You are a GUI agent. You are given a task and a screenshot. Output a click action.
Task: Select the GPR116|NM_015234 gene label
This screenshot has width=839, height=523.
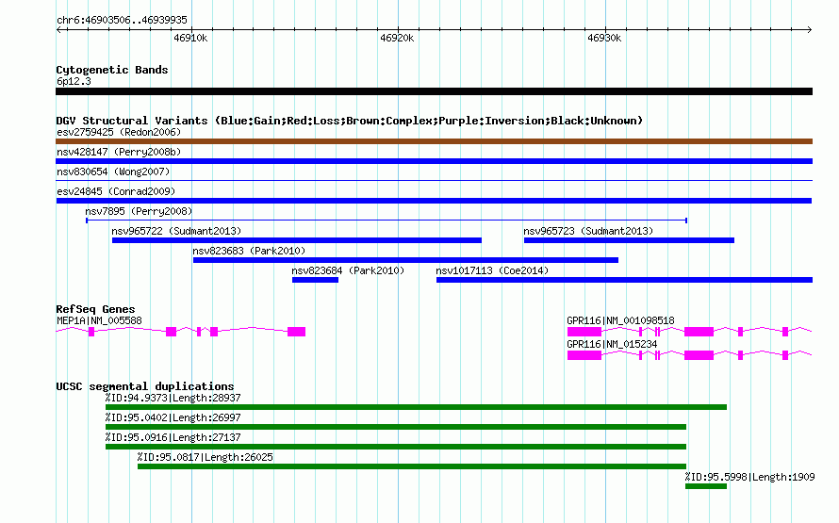point(612,344)
